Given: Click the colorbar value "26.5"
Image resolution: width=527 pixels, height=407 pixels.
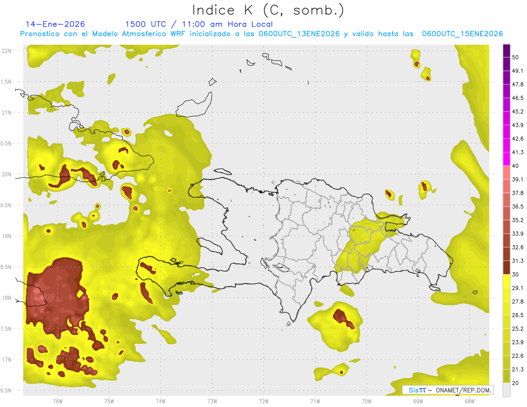Looking at the screenshot, I should click(518, 315).
